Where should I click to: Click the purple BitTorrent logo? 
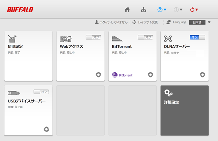point(122,75)
